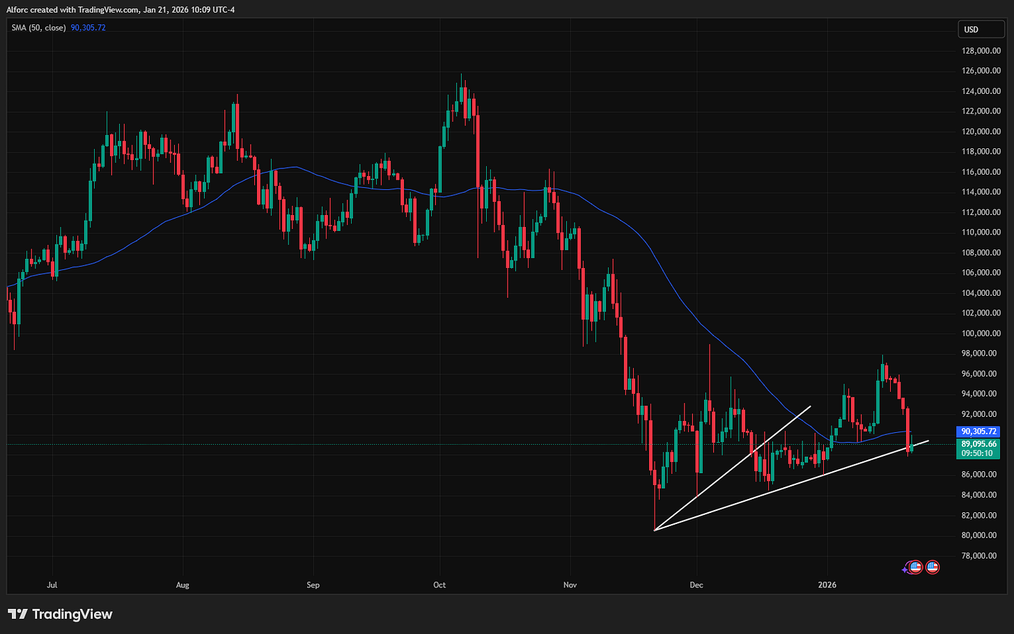Click the 128,000.00 price axis label
The image size is (1014, 634).
(x=981, y=51)
